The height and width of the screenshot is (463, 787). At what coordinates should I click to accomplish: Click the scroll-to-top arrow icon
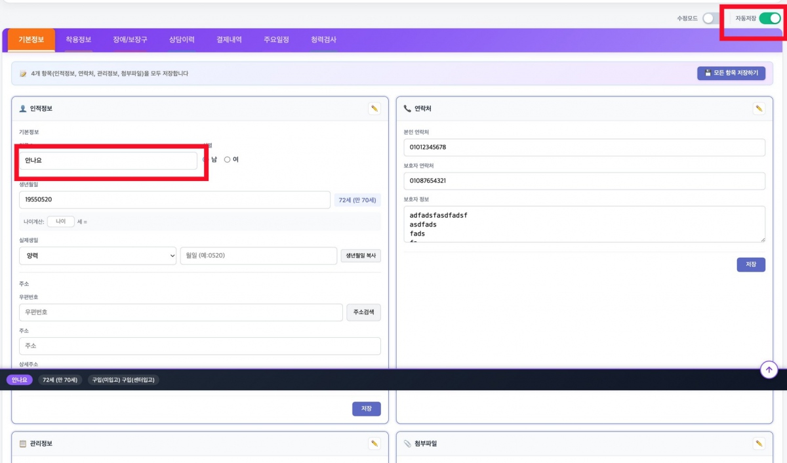[x=769, y=370]
